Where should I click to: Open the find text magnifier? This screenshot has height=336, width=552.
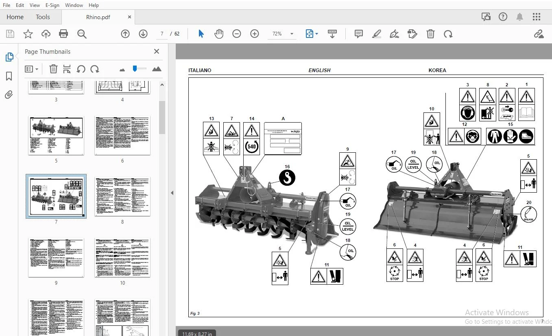tap(82, 34)
